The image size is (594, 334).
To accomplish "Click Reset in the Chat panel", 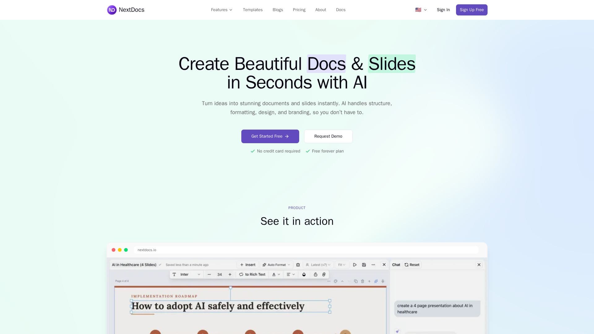I will (412, 265).
